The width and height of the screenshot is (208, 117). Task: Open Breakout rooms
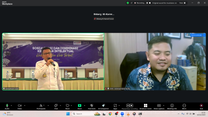pyautogui.click(x=146, y=107)
